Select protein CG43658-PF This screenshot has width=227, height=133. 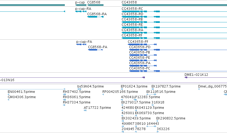[138, 42]
